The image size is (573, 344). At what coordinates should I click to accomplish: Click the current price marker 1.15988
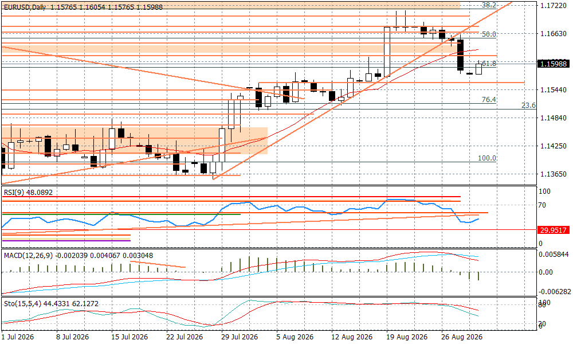(x=554, y=64)
